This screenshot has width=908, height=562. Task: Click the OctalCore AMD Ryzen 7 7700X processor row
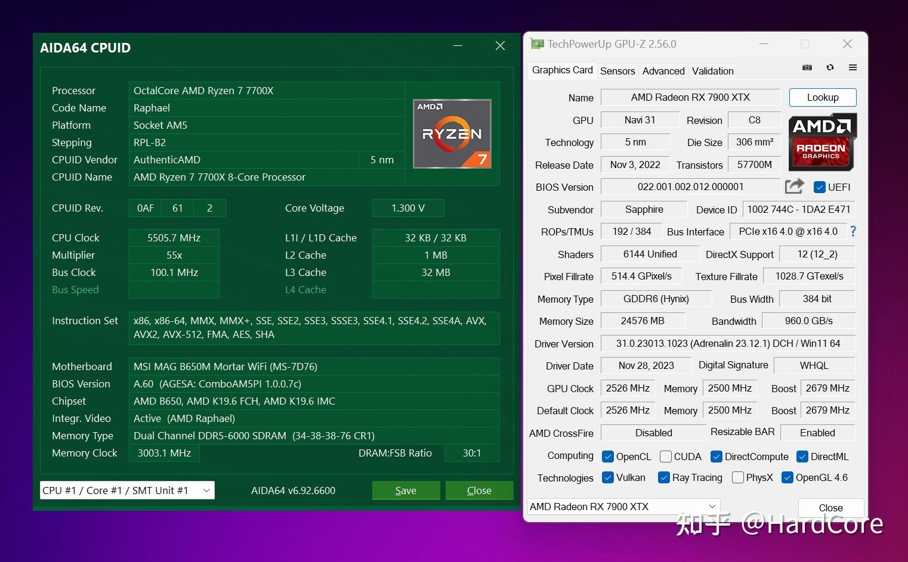(x=267, y=91)
